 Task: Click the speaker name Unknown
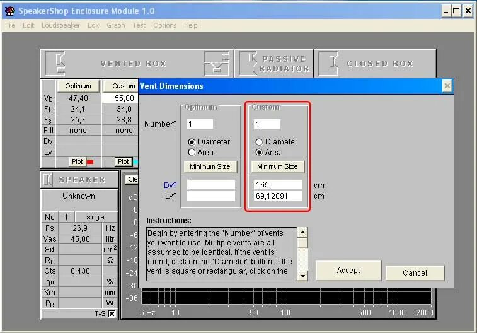79,196
